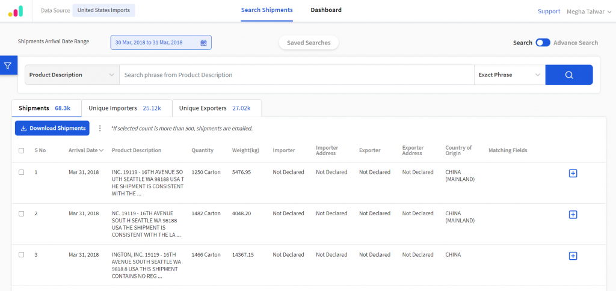Open the filter funnel side panel
This screenshot has width=616, height=291.
point(8,66)
